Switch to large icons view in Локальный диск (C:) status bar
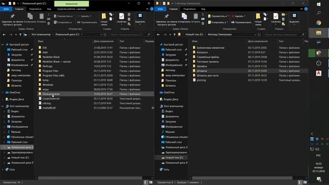 coord(151,182)
